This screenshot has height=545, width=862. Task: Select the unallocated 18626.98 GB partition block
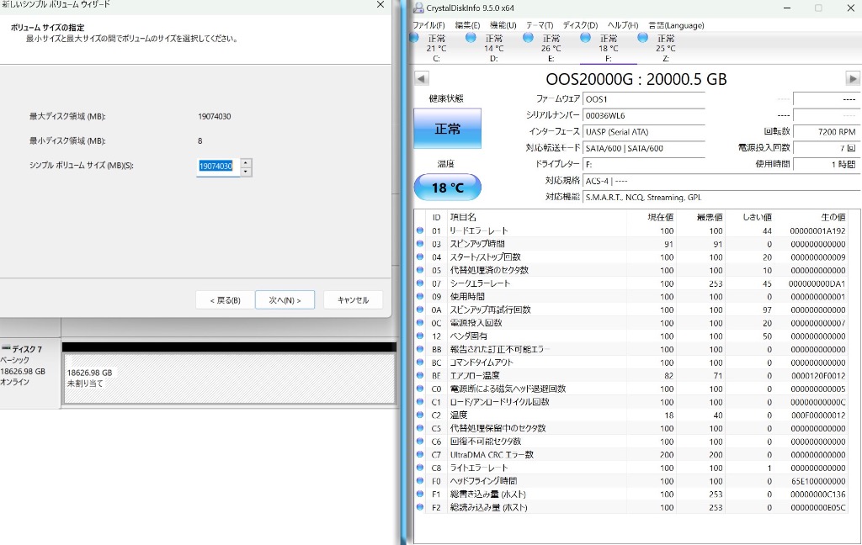228,378
